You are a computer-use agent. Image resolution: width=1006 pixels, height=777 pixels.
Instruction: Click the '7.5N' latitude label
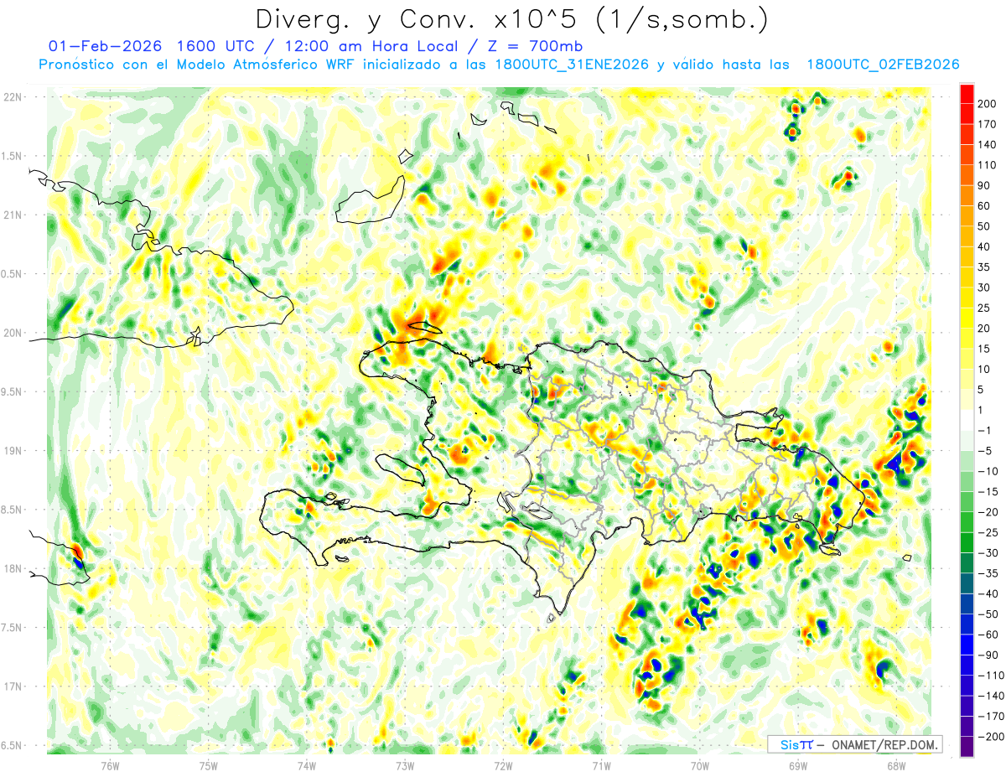[x=13, y=628]
